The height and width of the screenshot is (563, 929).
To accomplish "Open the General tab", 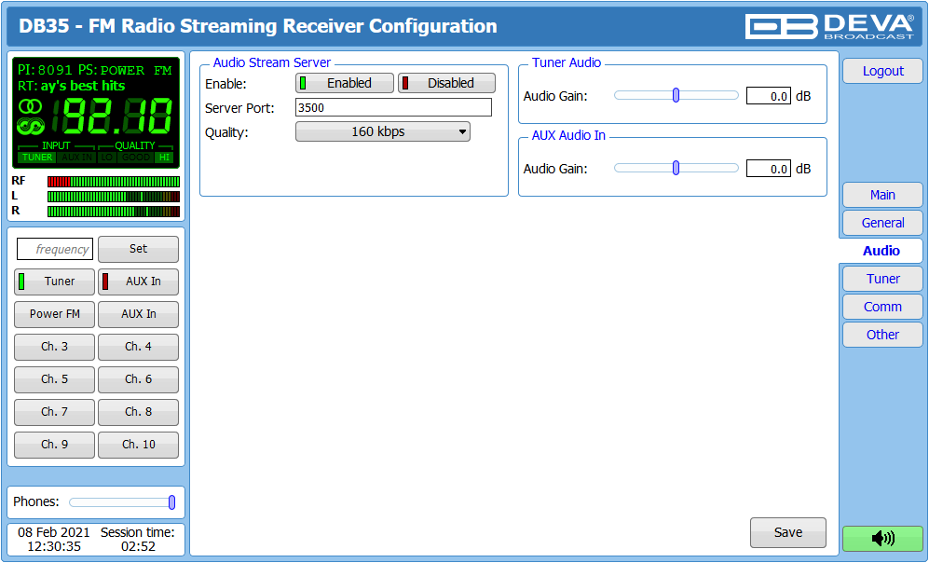I will tap(882, 223).
